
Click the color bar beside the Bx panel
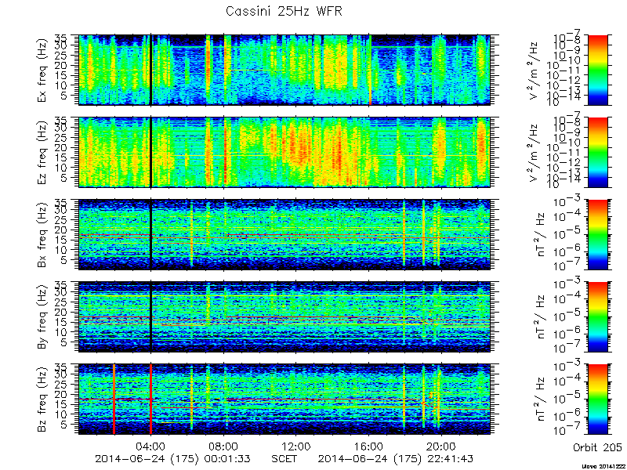click(598, 234)
